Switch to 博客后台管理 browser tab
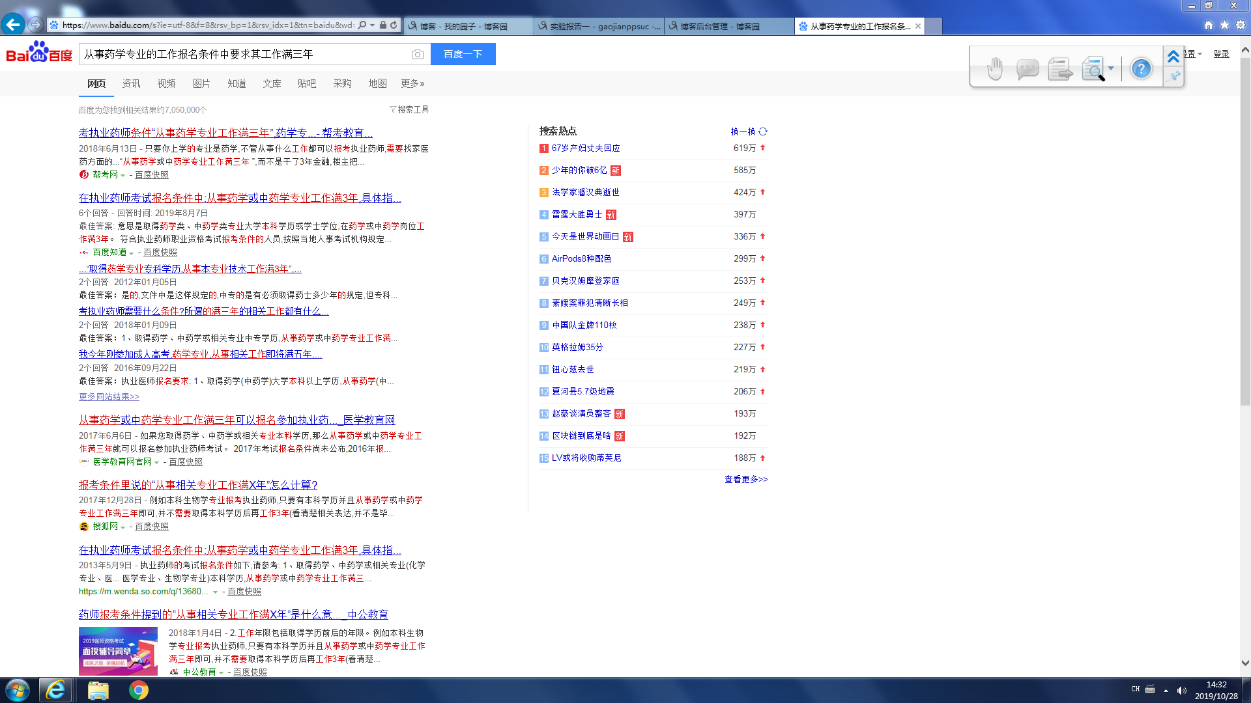The height and width of the screenshot is (703, 1251). [x=719, y=26]
